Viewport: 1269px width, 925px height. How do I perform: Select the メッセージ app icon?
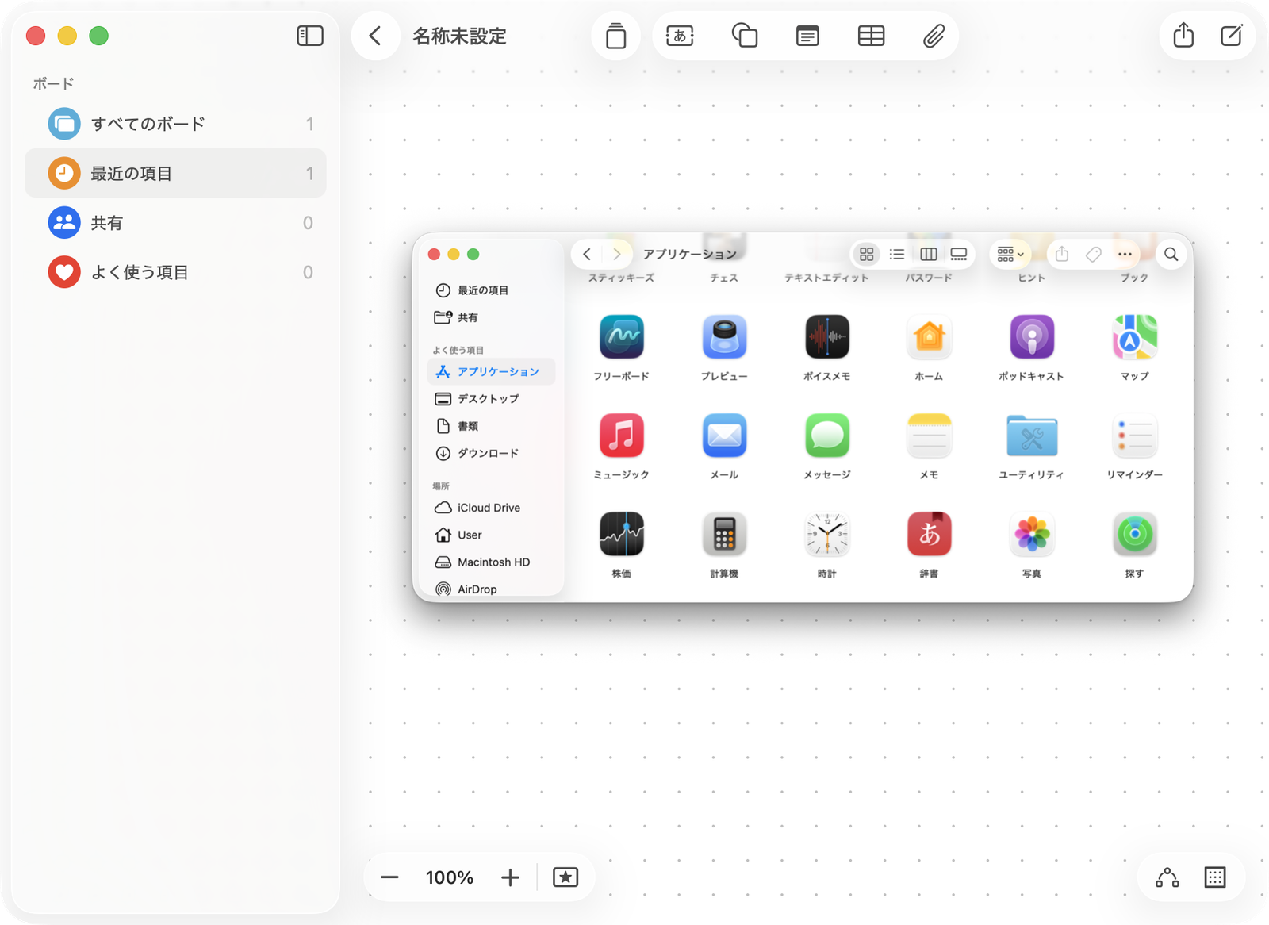827,436
